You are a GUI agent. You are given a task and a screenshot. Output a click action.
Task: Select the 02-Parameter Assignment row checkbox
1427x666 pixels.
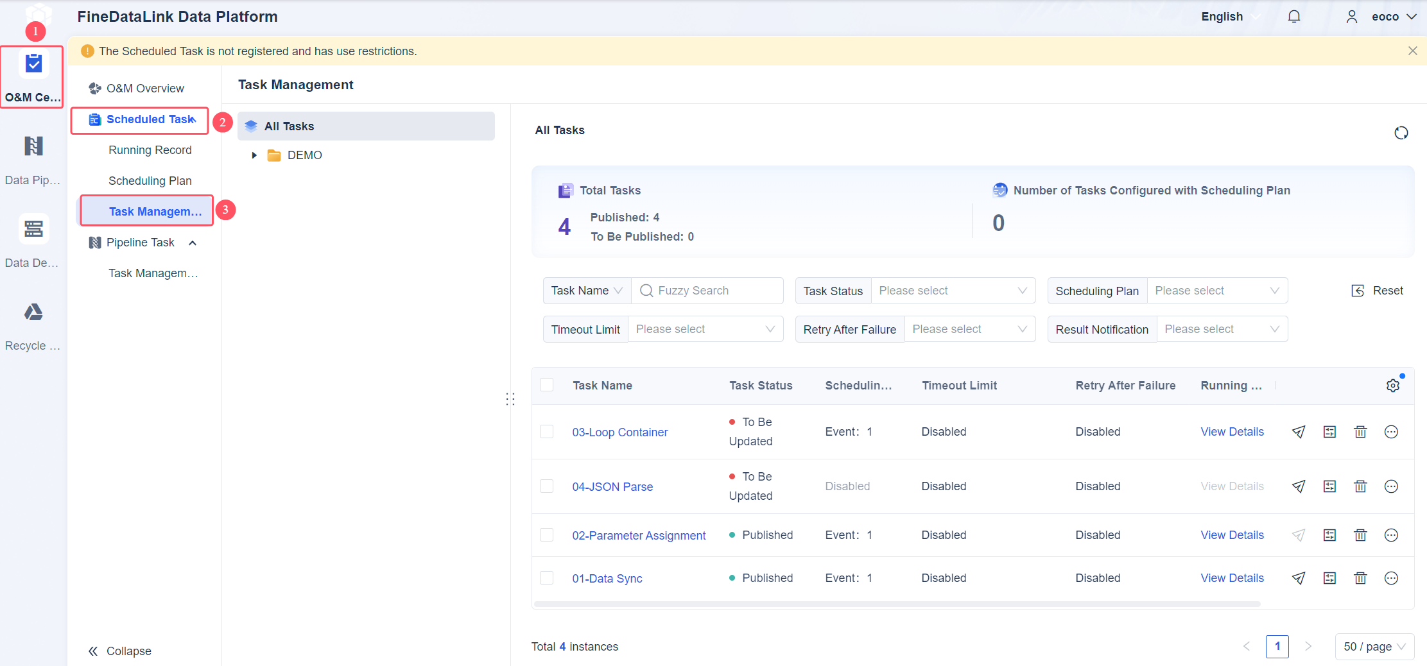click(547, 535)
